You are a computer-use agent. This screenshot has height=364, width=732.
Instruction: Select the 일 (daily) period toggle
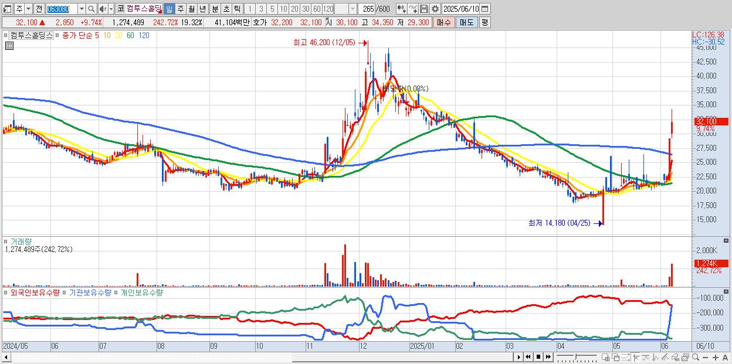pos(169,9)
